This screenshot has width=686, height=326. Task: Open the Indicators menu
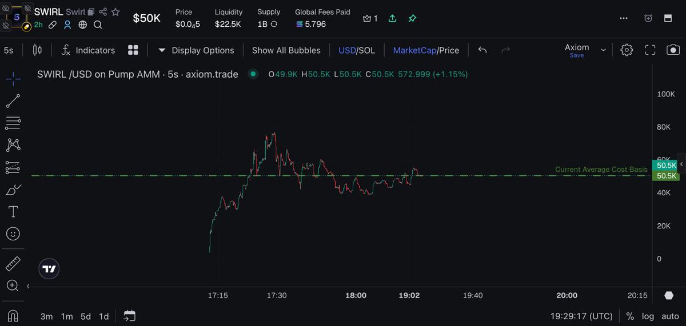tap(88, 50)
